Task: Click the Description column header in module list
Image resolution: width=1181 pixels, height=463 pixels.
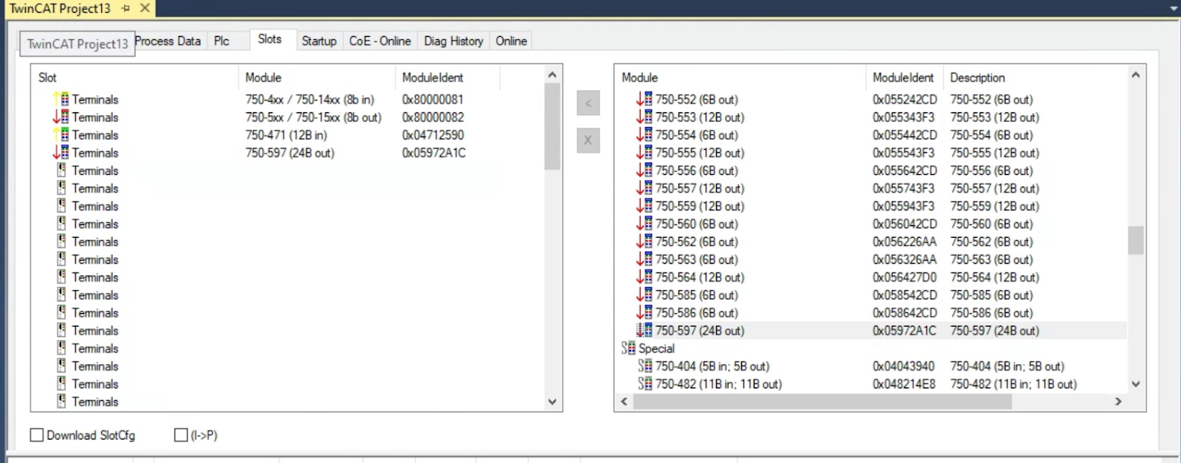Action: tap(977, 78)
